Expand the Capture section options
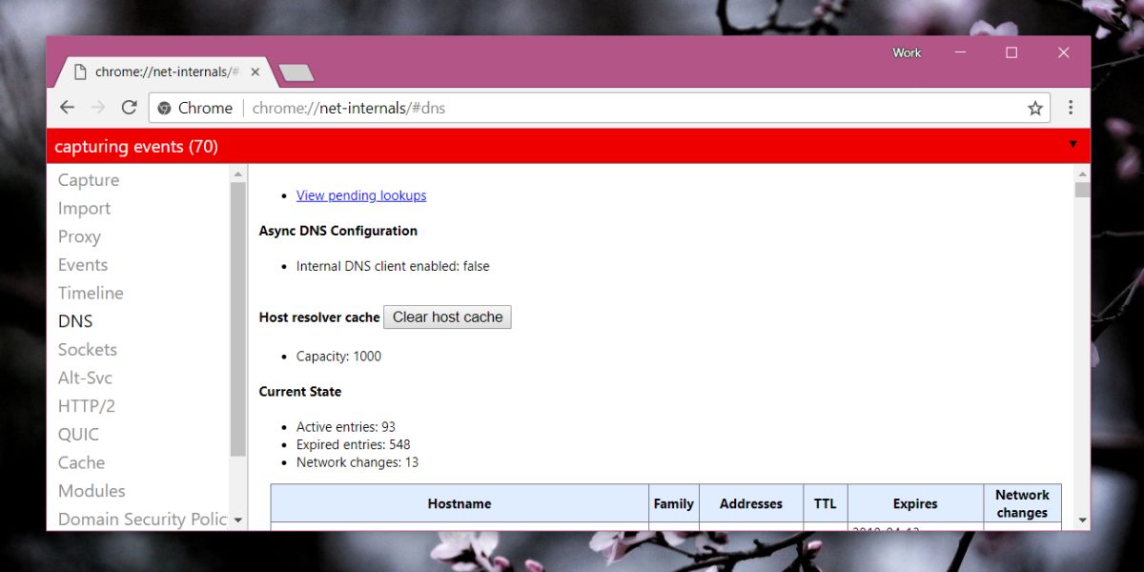 pos(88,179)
